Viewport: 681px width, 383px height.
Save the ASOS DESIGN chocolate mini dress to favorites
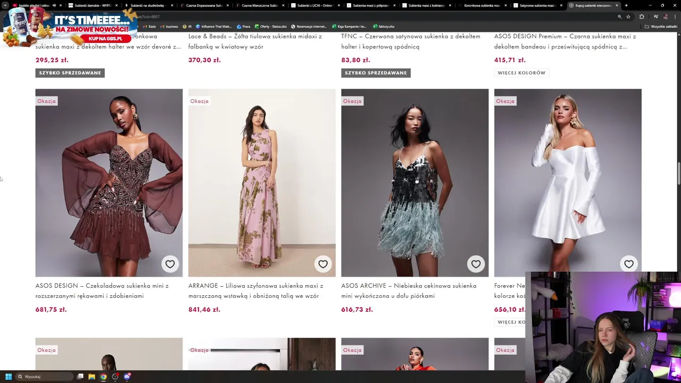tap(170, 264)
